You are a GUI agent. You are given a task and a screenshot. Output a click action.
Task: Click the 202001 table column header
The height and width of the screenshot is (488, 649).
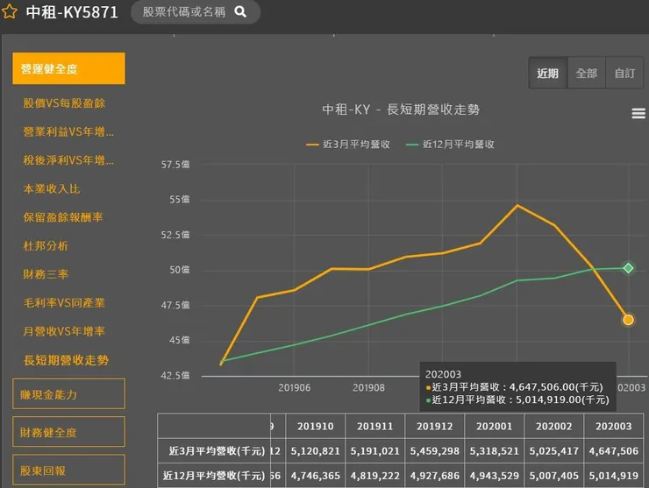tap(494, 427)
